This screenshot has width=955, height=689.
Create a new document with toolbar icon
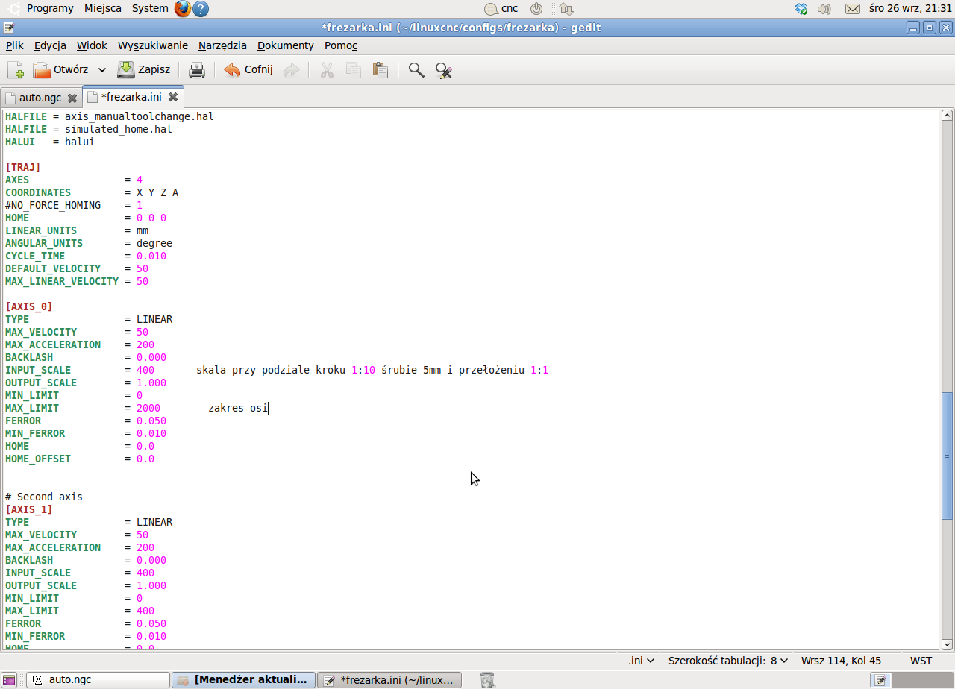point(16,70)
